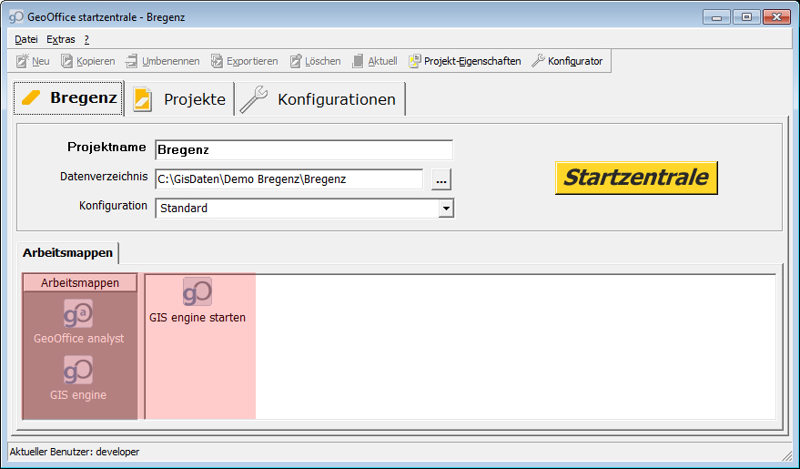
Task: Switch to the Bregenz tab
Action: [68, 98]
